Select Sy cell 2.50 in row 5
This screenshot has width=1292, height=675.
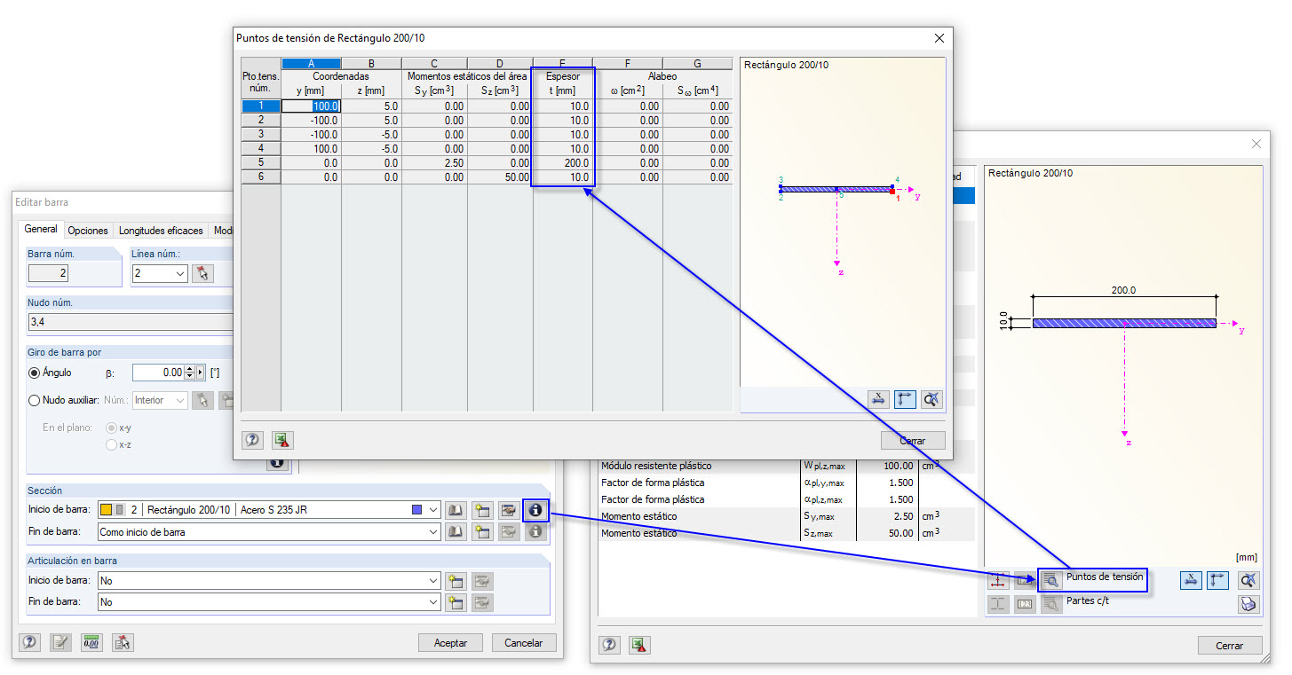point(435,163)
